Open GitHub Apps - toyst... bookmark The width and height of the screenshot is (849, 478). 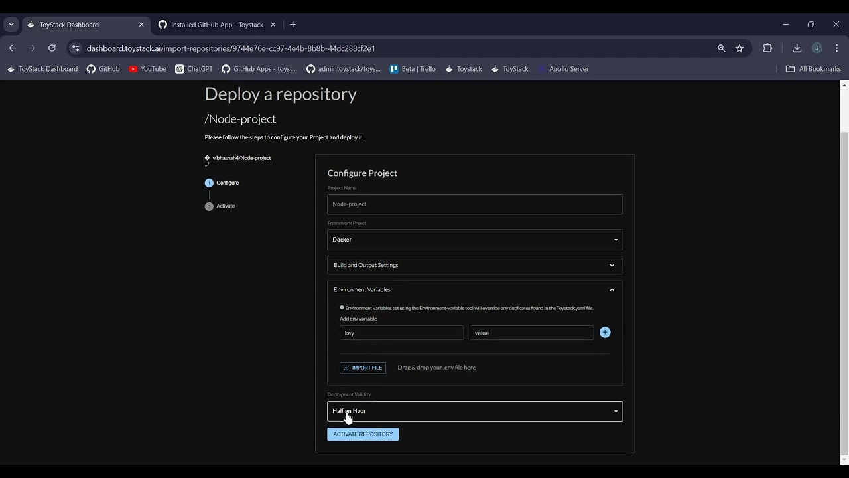(x=259, y=69)
